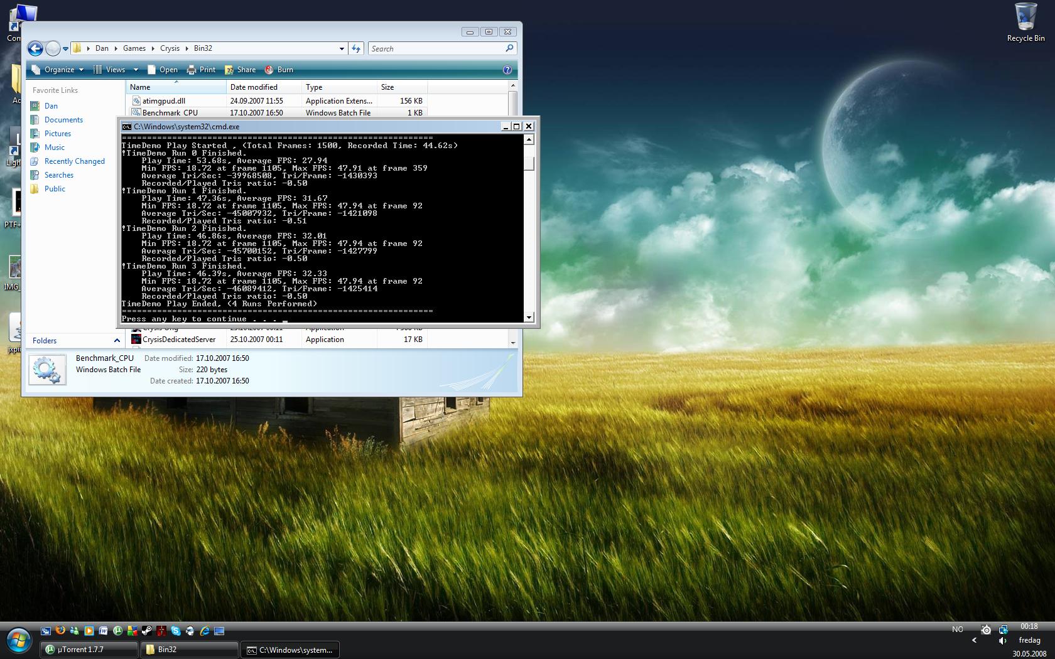Show hidden tray icons chevron
Viewport: 1055px width, 659px height.
point(975,641)
